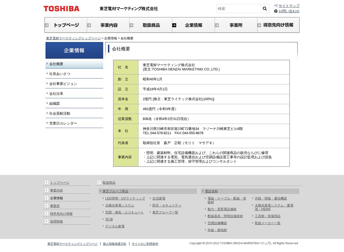Focus the 検索 search field
The height and width of the screenshot is (252, 344).
point(239,9)
